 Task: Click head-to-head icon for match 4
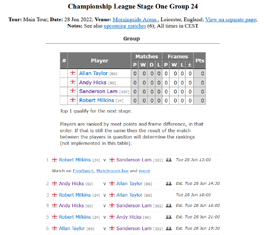point(168,206)
